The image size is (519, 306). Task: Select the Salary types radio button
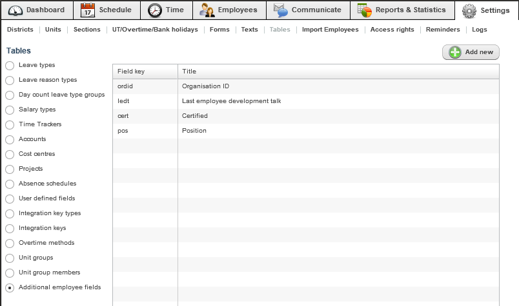[x=10, y=110]
